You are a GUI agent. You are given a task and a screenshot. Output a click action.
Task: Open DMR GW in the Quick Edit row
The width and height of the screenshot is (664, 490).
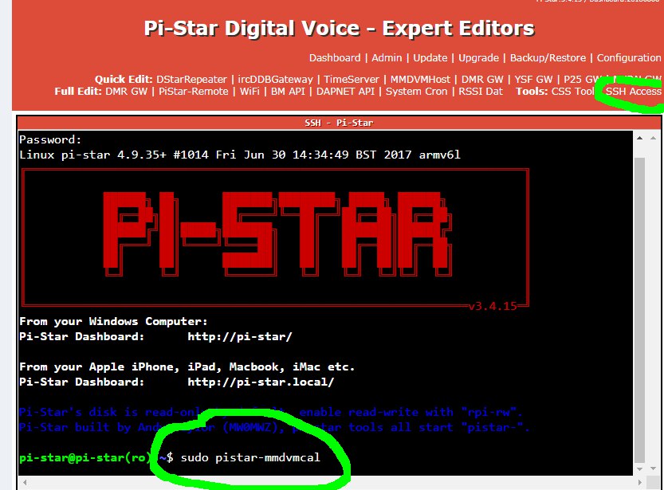tap(482, 79)
